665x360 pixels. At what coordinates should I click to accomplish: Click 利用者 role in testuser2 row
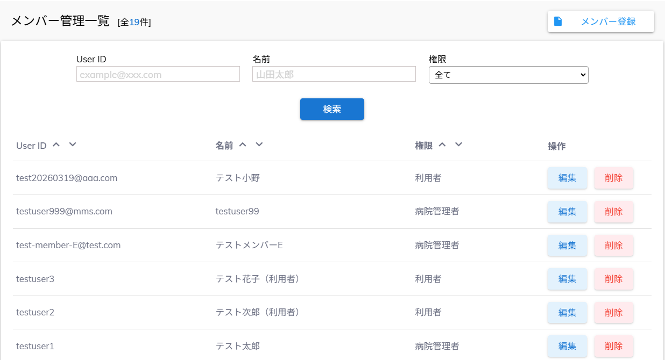pyautogui.click(x=428, y=312)
